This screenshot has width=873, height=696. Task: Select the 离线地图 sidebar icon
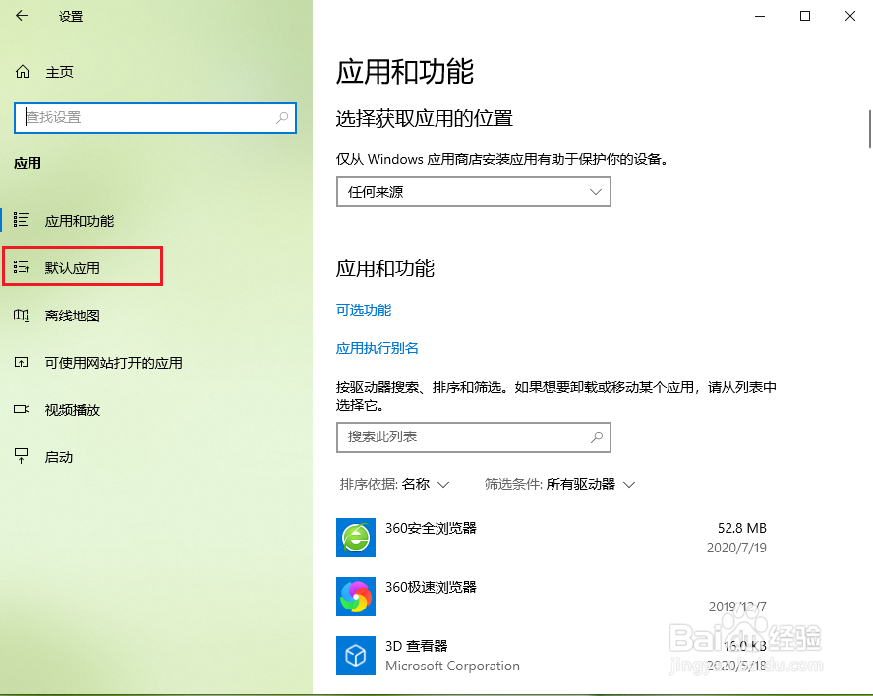[x=22, y=315]
